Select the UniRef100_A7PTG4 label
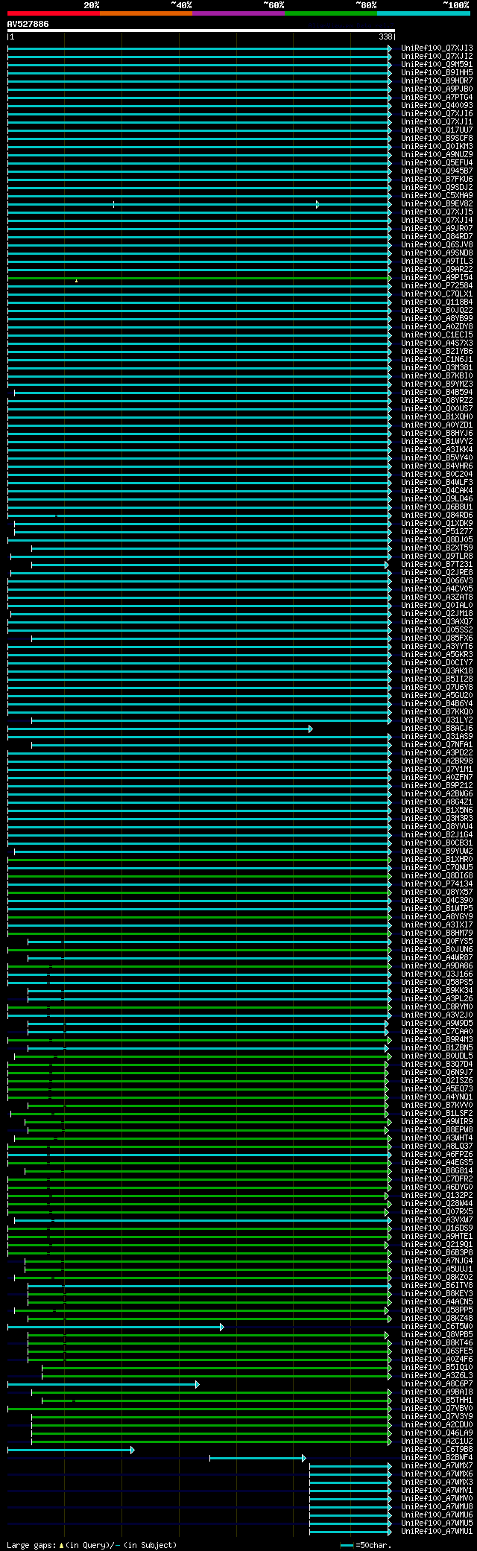The height and width of the screenshot is (1551, 477). coord(437,97)
